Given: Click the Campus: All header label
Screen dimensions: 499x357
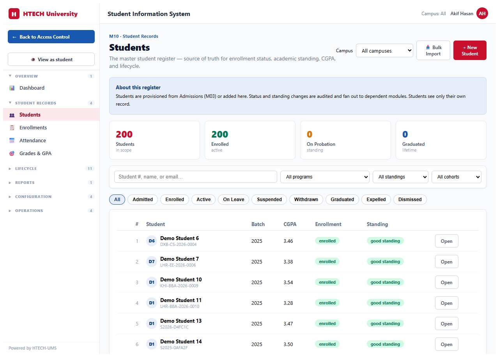Looking at the screenshot, I should point(434,14).
